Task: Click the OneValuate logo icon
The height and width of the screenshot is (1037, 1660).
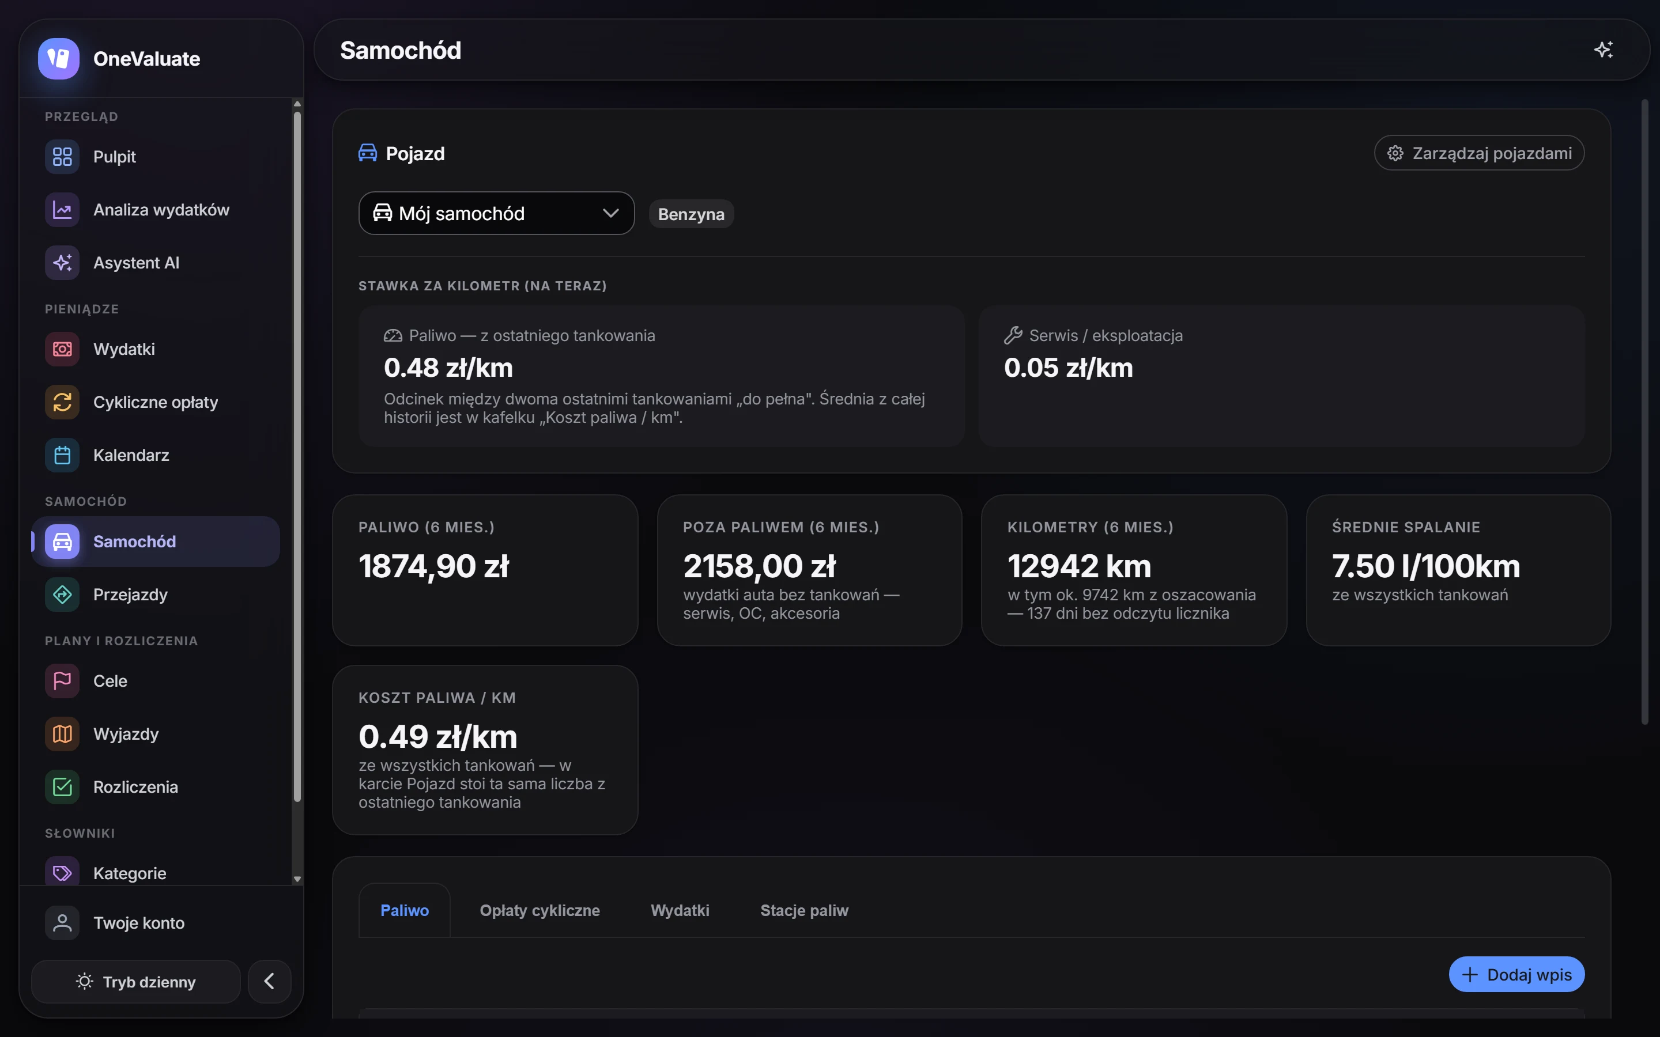Action: [x=59, y=58]
